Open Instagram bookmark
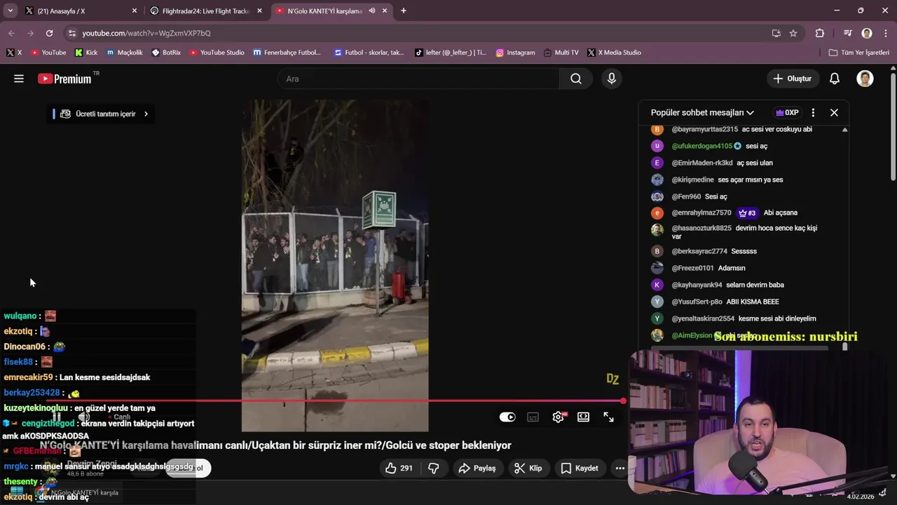This screenshot has height=505, width=897. (x=515, y=53)
